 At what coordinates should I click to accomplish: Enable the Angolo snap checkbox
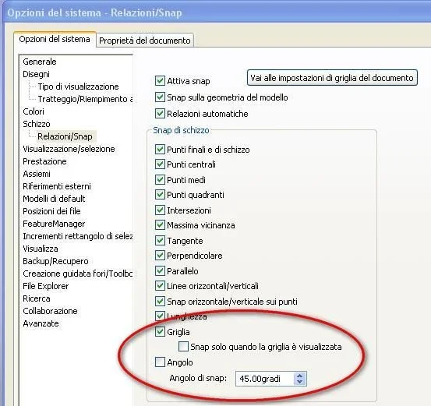160,362
